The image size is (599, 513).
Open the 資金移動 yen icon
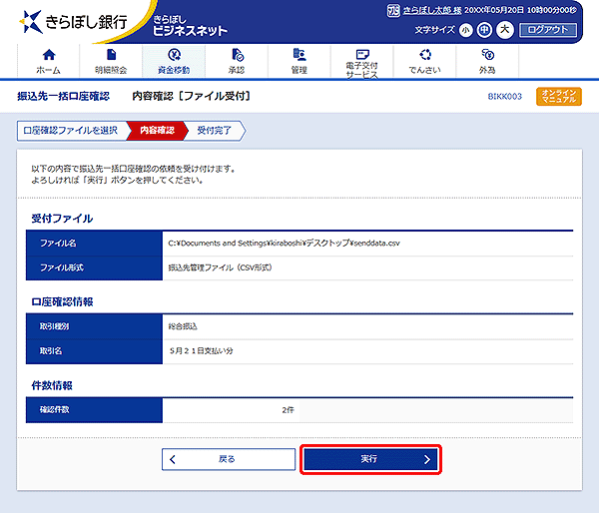coord(174,55)
